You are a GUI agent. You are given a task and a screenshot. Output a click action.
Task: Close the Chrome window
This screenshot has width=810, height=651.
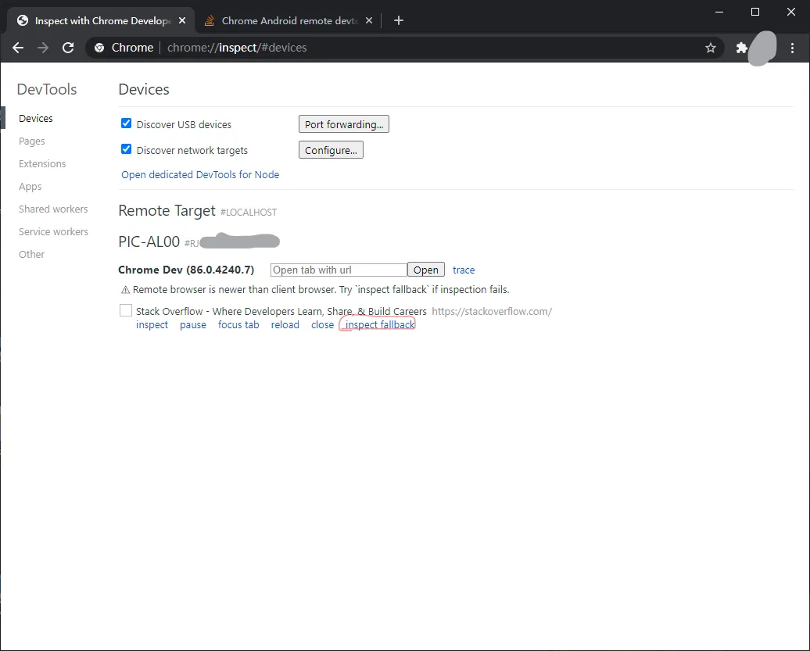click(x=791, y=12)
